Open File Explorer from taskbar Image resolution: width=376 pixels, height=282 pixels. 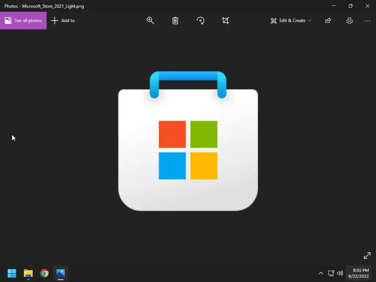28,273
